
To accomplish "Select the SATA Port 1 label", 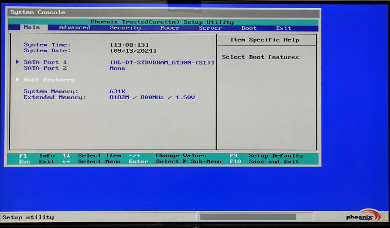I will point(45,62).
